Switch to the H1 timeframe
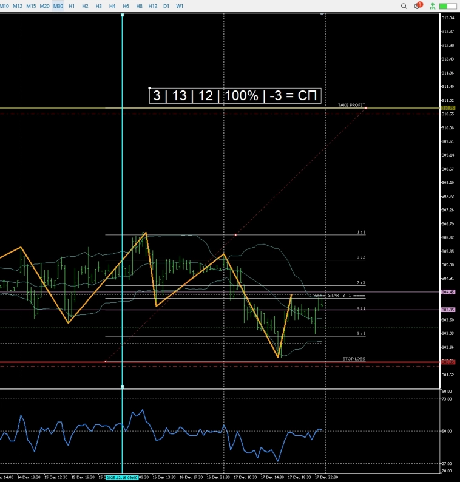The height and width of the screenshot is (482, 460). [x=72, y=6]
